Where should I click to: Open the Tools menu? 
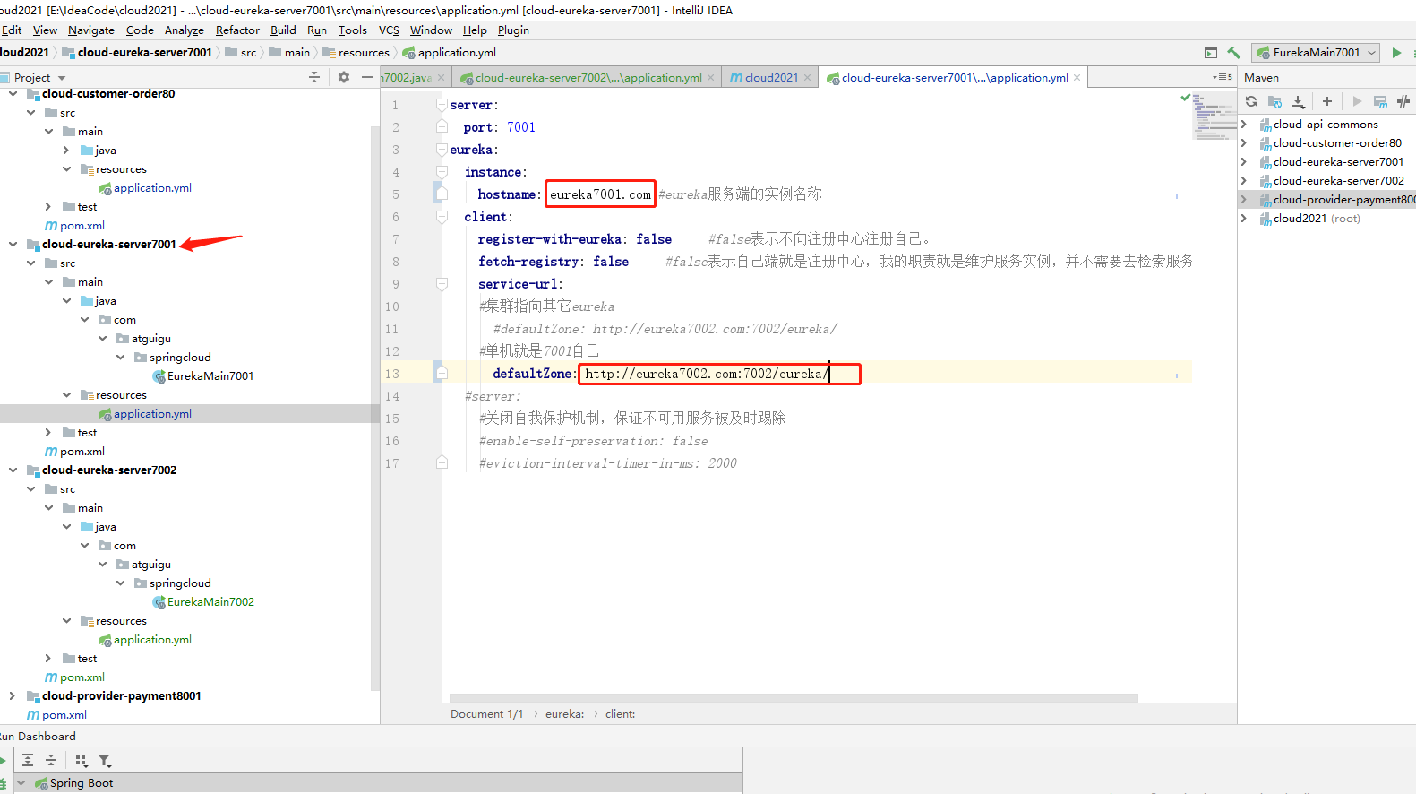click(353, 30)
